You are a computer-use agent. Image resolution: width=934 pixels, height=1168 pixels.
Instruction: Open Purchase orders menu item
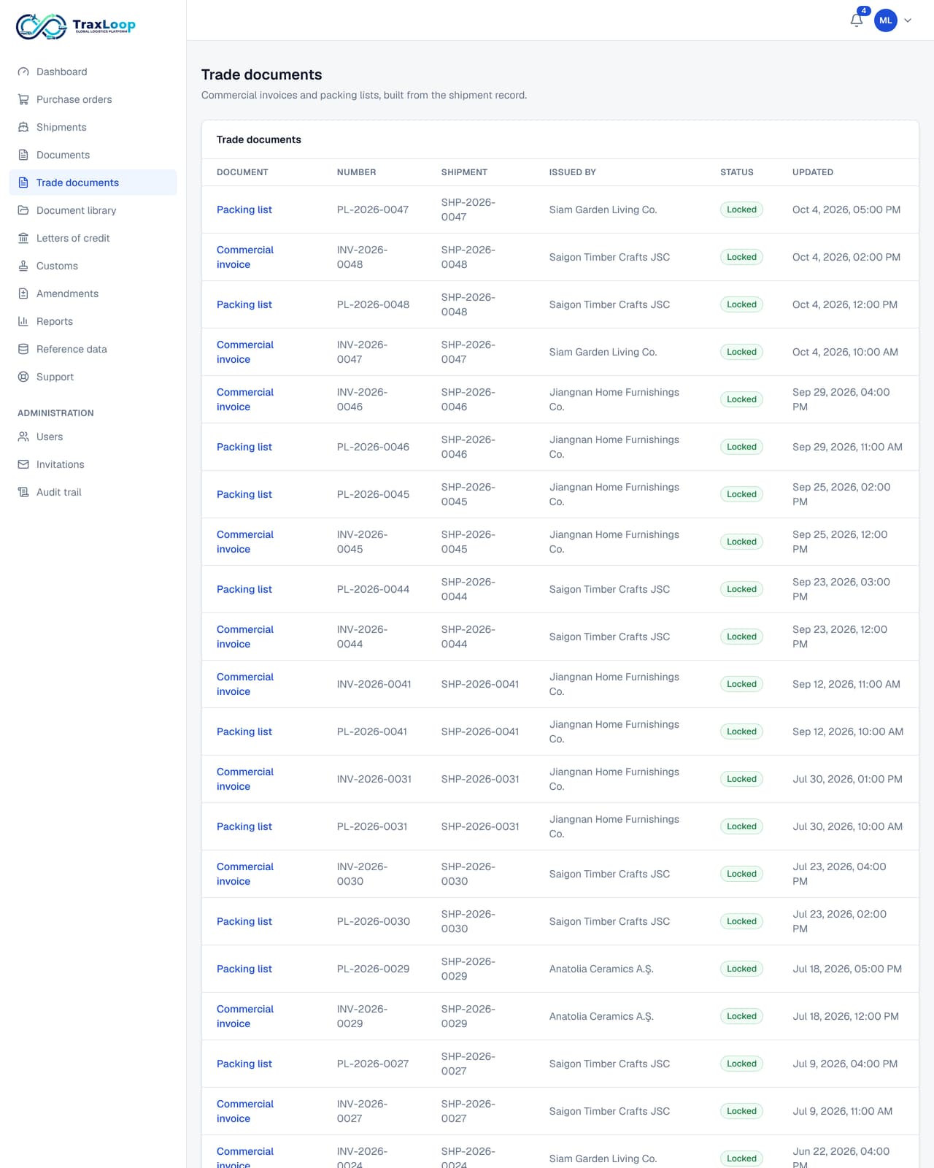(93, 99)
